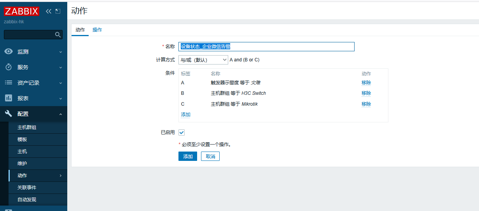
Task: Click zabbix-hk server name text
Action: pos(14,22)
